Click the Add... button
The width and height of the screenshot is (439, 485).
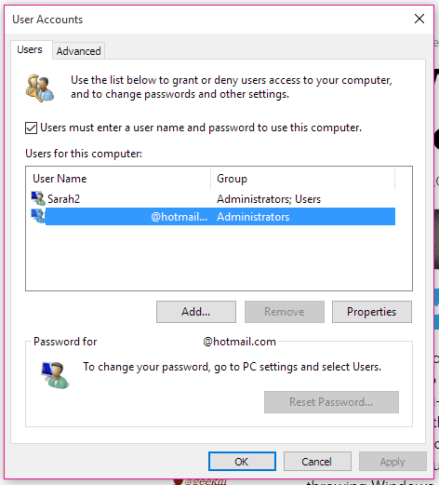pyautogui.click(x=196, y=312)
